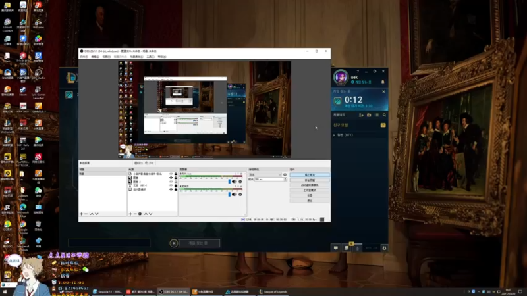
Task: Click start recording button in OBS controls
Action: (x=310, y=180)
